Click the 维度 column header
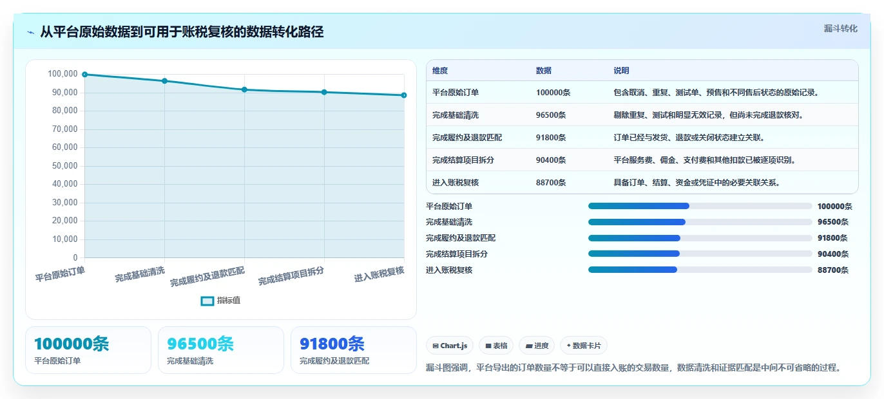 click(440, 71)
